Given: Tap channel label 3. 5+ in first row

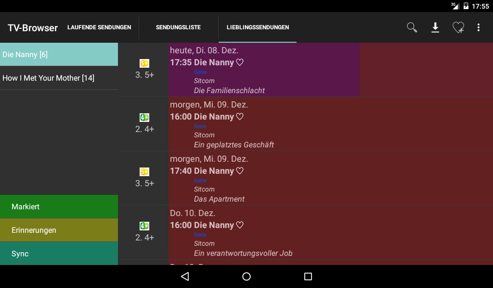Looking at the screenshot, I should click(144, 75).
